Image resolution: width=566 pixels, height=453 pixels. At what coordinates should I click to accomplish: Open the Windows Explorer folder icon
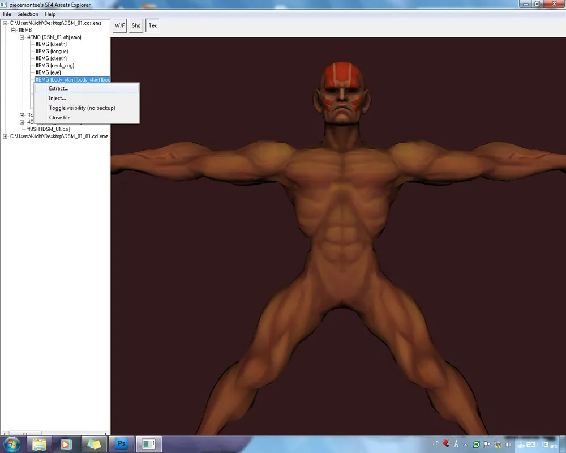tap(40, 444)
